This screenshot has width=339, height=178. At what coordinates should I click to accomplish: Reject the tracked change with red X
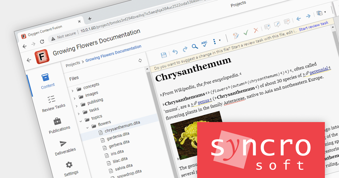[x=256, y=30]
